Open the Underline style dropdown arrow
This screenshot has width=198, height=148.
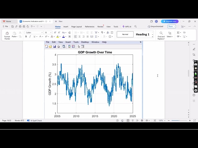[x=37, y=37]
